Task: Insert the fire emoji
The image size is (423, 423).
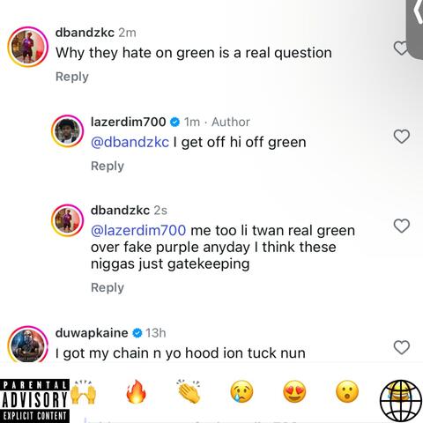Action: click(x=136, y=391)
